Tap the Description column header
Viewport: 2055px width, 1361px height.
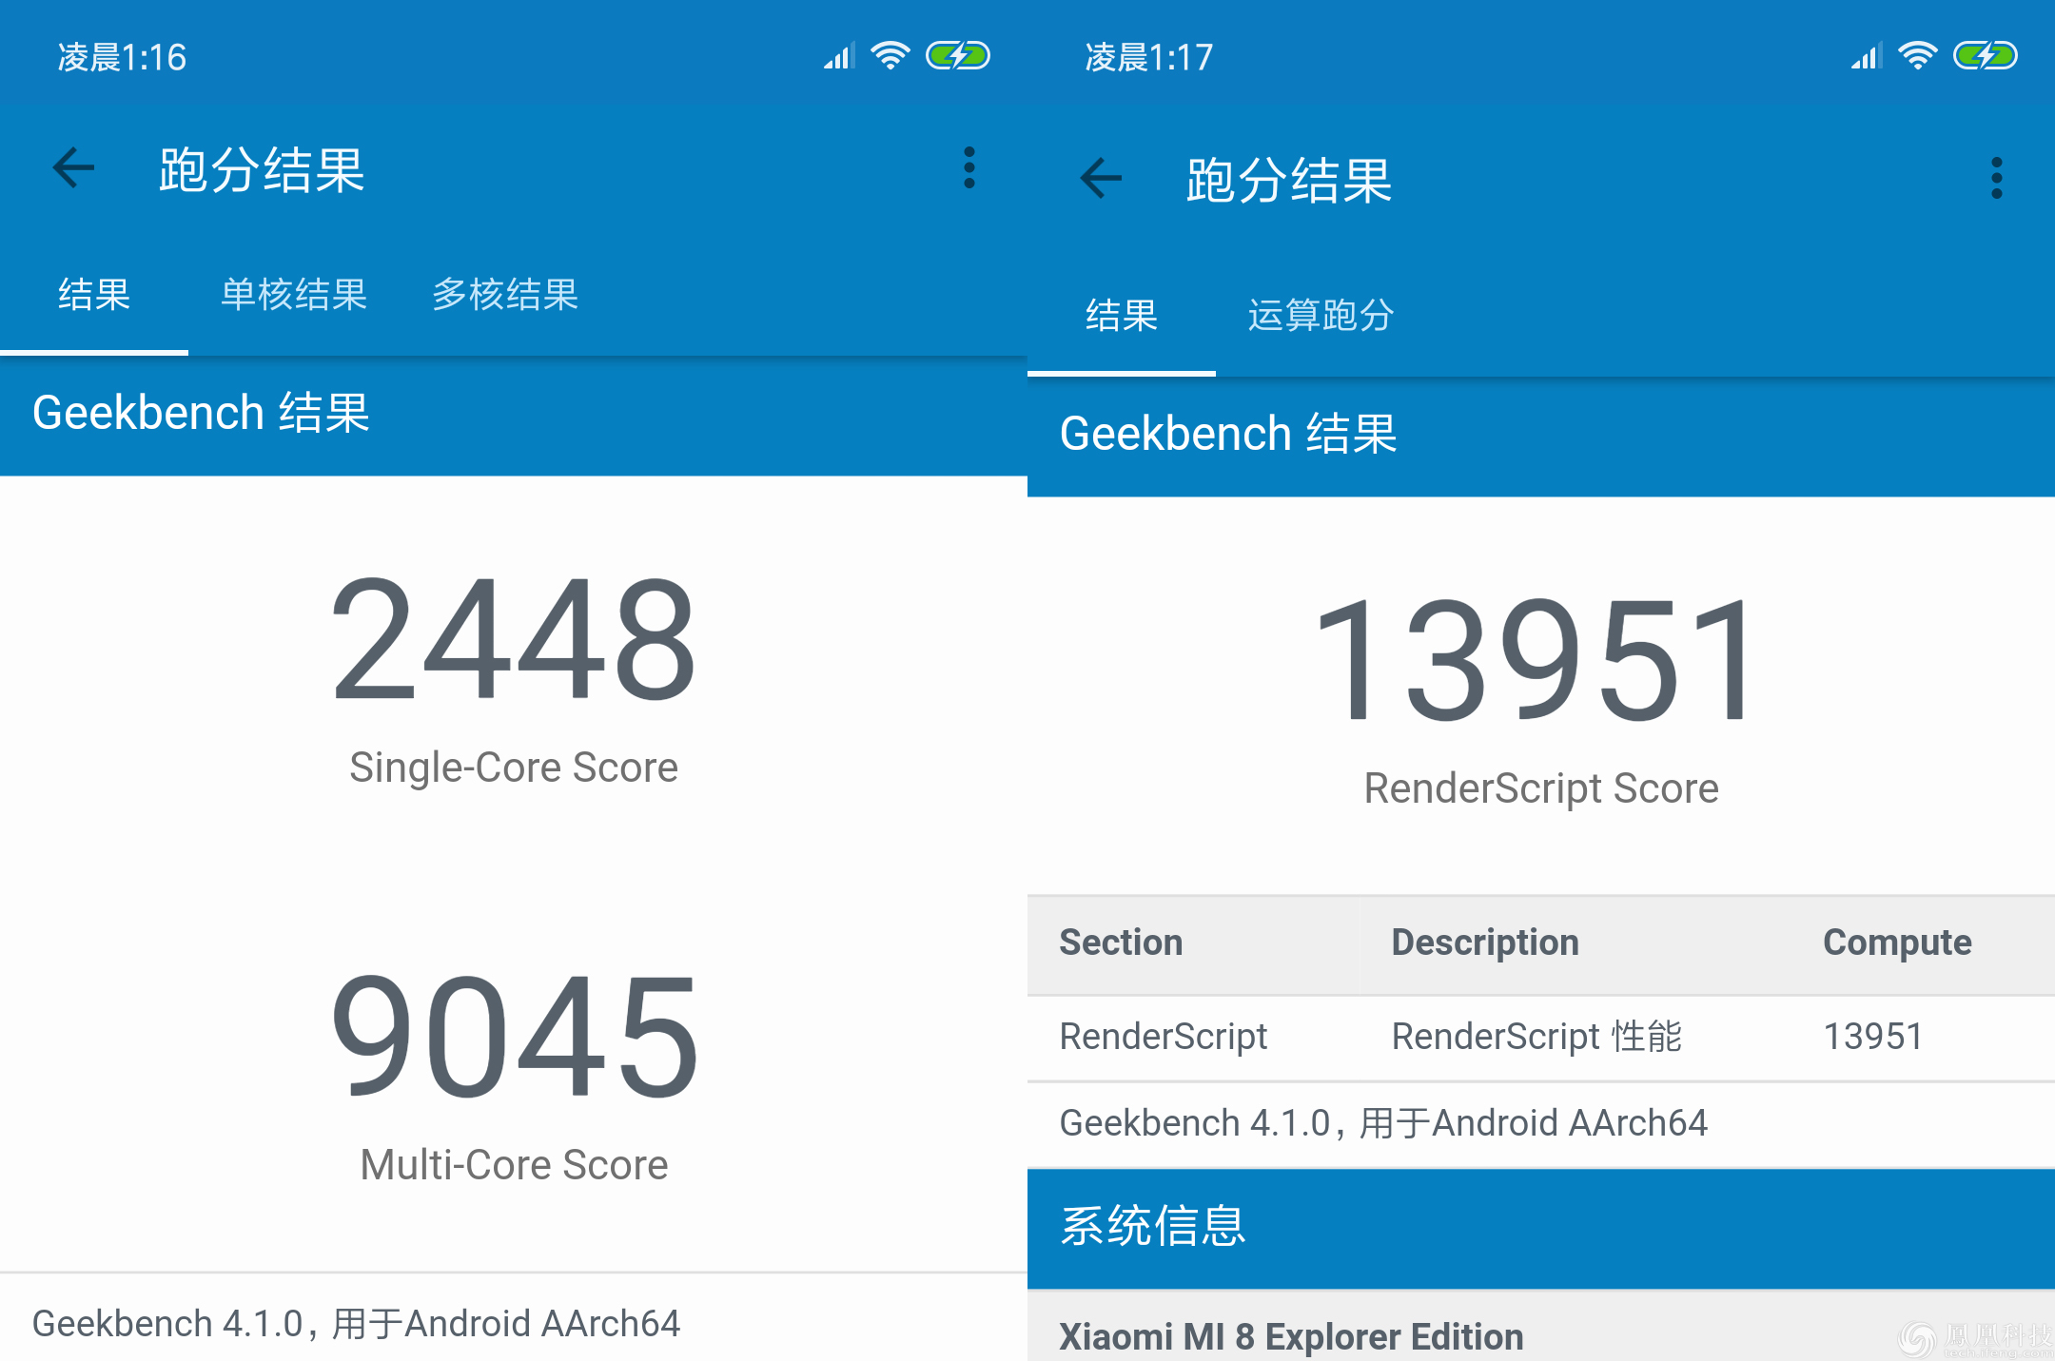[1485, 943]
